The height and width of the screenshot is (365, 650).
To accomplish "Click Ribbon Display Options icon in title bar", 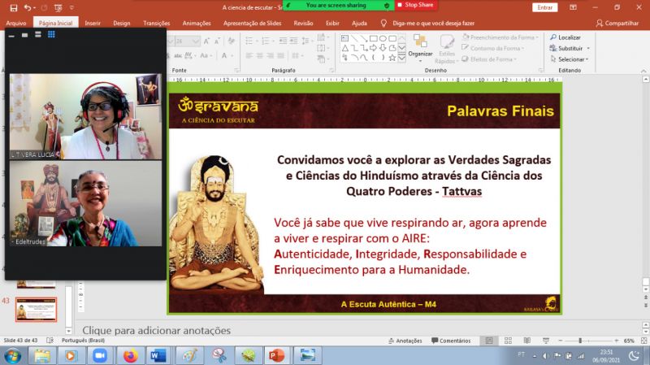I will [x=573, y=7].
